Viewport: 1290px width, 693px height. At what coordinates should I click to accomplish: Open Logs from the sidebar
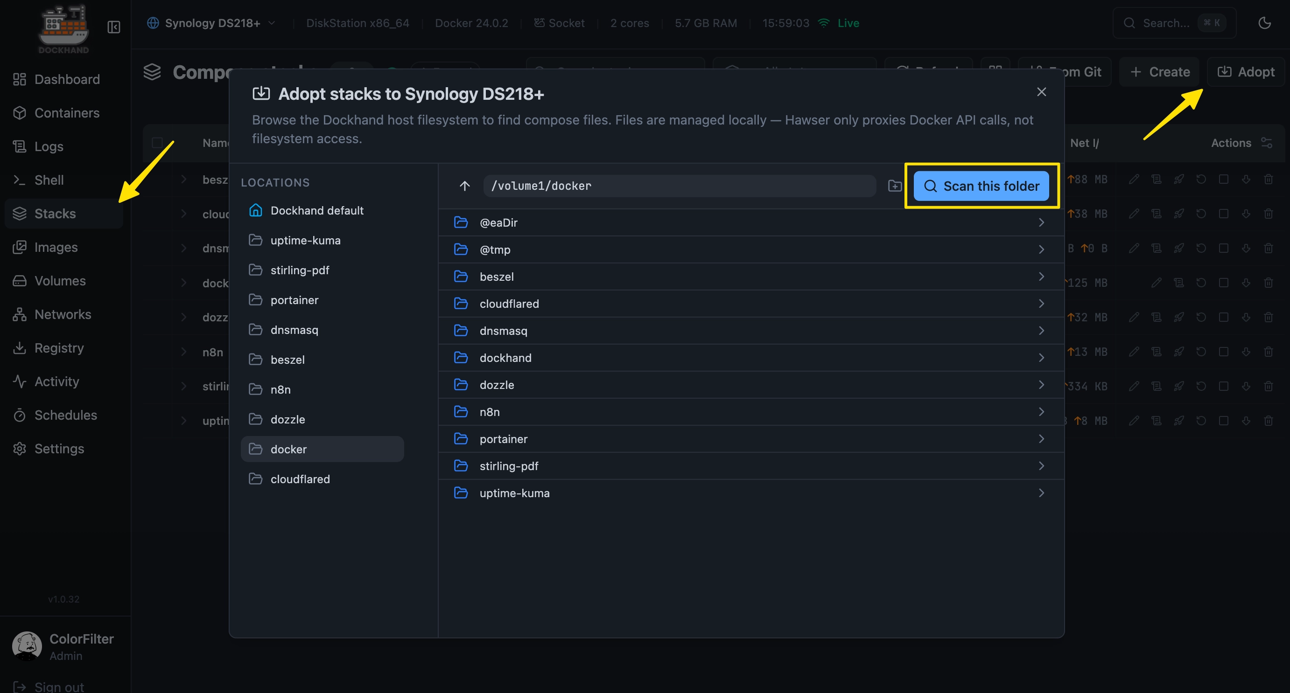point(64,146)
